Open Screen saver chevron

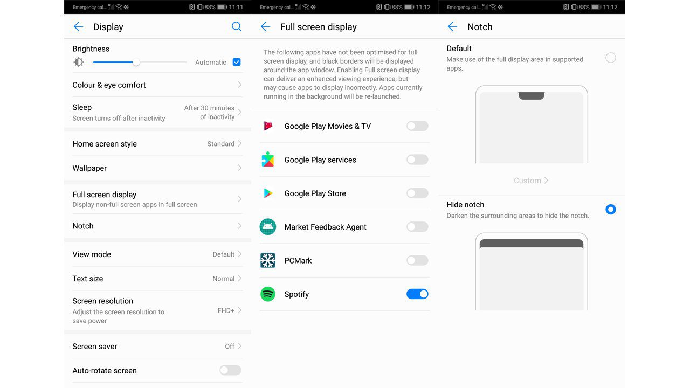(240, 346)
